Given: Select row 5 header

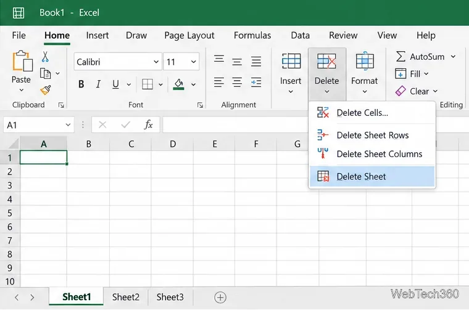Looking at the screenshot, I should (x=10, y=213).
